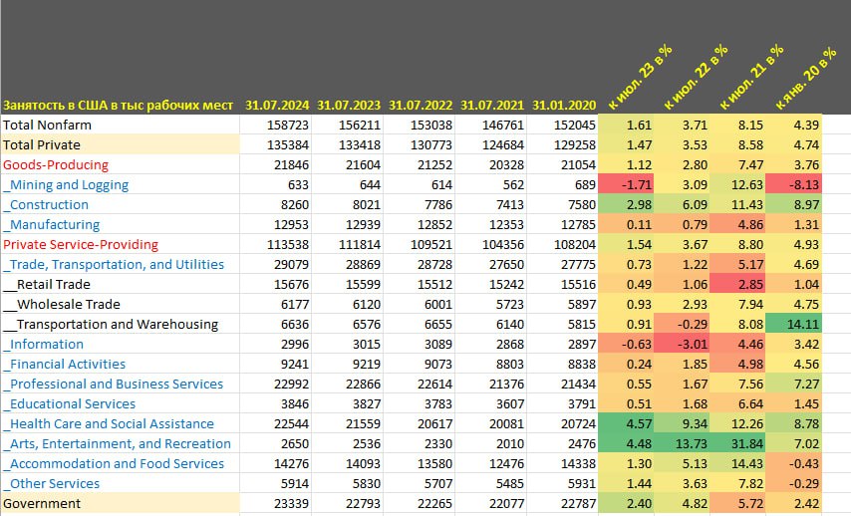Click the 31.07.2024 column header
Viewport: 851px width, 516px height.
click(277, 105)
